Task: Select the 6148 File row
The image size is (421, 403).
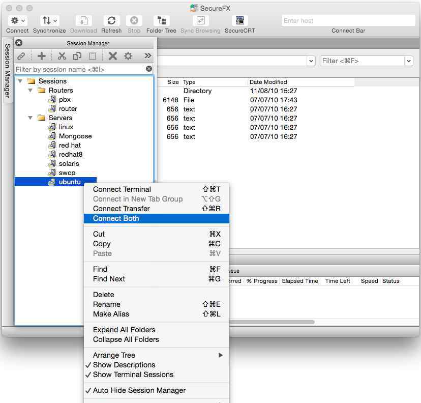Action: click(x=256, y=100)
